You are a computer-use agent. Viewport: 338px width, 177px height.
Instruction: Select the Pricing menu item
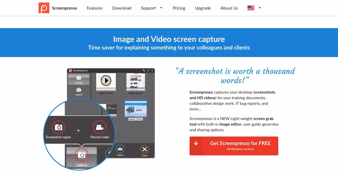pos(179,8)
